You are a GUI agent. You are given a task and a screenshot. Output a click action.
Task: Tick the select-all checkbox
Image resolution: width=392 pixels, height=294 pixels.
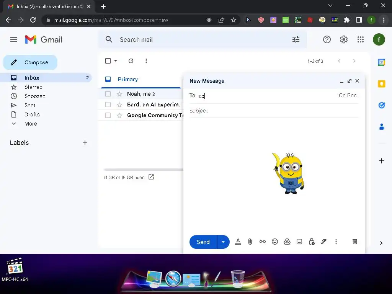[x=108, y=61]
